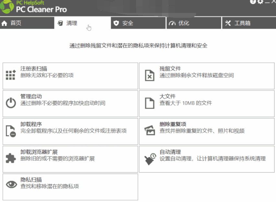Click description 查找并删除重复的文件、照片和视频
276x202 pixels.
pyautogui.click(x=202, y=131)
